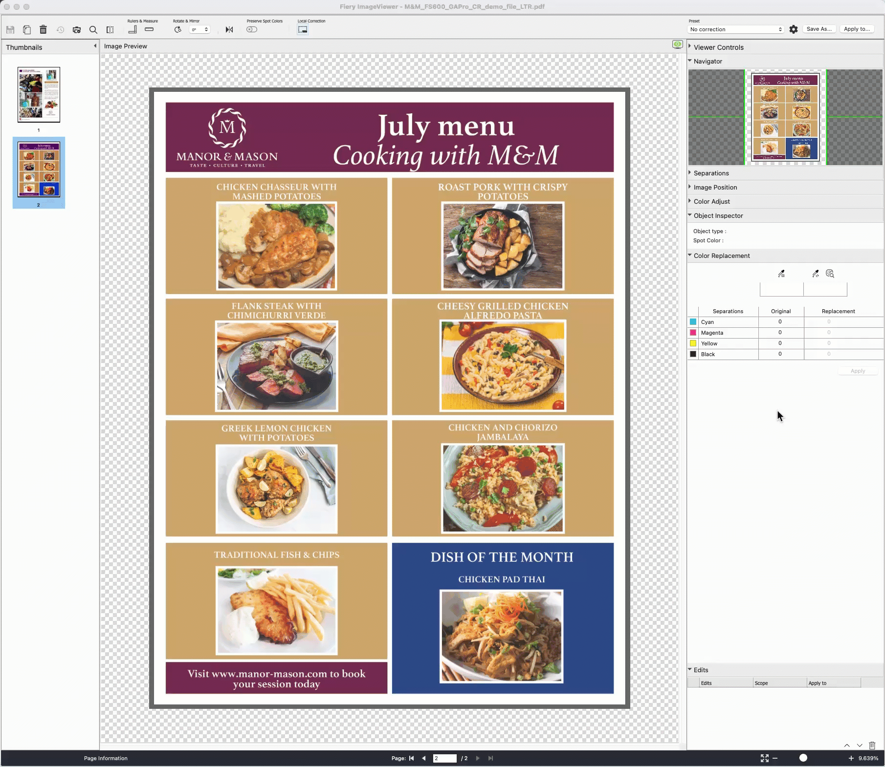The height and width of the screenshot is (767, 885).
Task: Collapse the Edits section
Action: 690,669
